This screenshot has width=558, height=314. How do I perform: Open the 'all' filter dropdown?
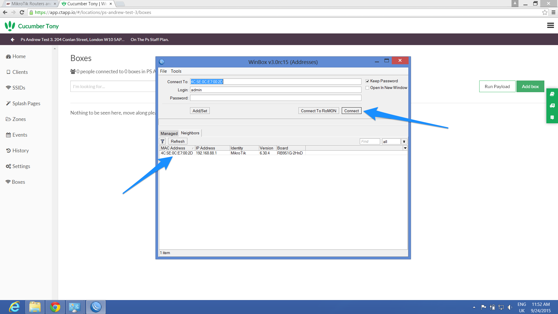[404, 142]
